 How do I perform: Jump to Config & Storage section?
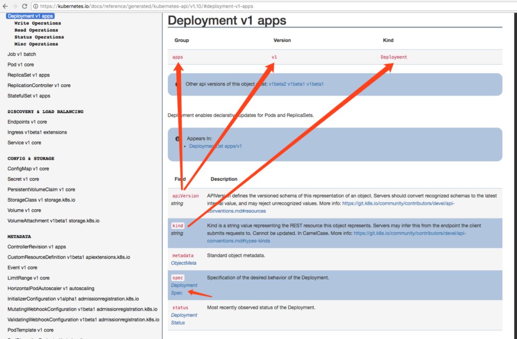pyautogui.click(x=31, y=158)
